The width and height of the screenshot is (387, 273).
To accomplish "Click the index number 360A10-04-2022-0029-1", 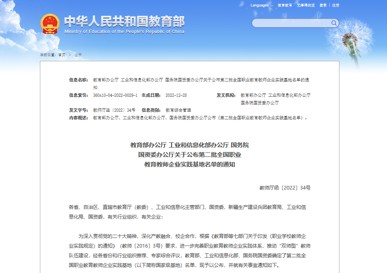I will [115, 95].
